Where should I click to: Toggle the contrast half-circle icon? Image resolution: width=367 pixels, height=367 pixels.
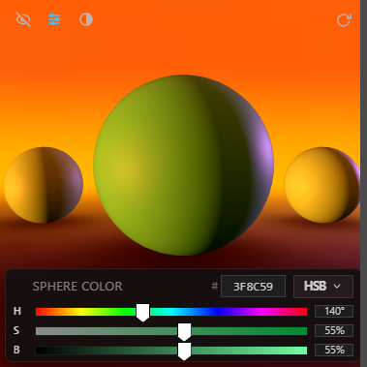(86, 19)
